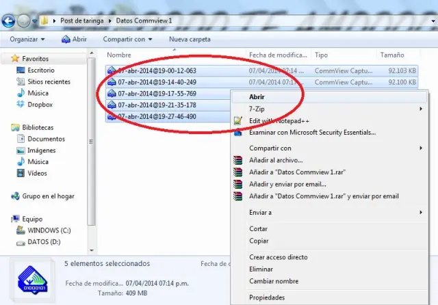Screen dimensions: 438x305
Task: Open the Documentos library icon
Action: click(x=21, y=139)
